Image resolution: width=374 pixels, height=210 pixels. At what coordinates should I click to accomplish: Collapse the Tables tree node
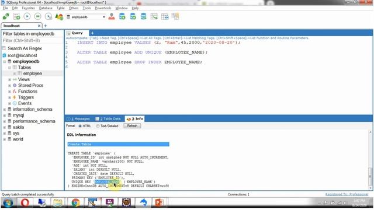(9, 68)
